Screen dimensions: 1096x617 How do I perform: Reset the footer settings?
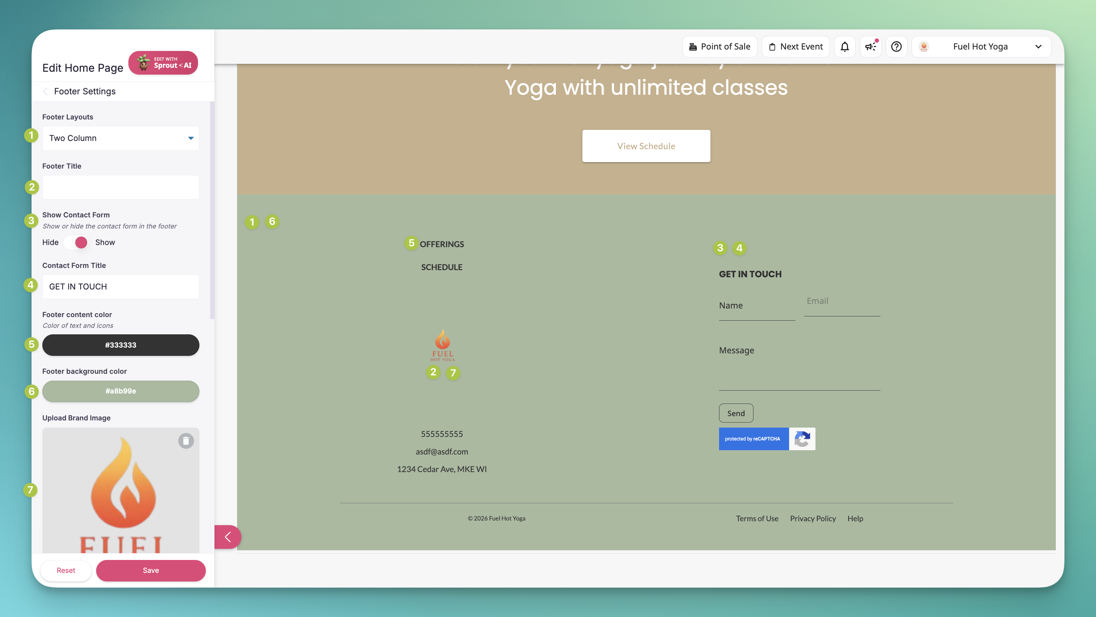66,570
